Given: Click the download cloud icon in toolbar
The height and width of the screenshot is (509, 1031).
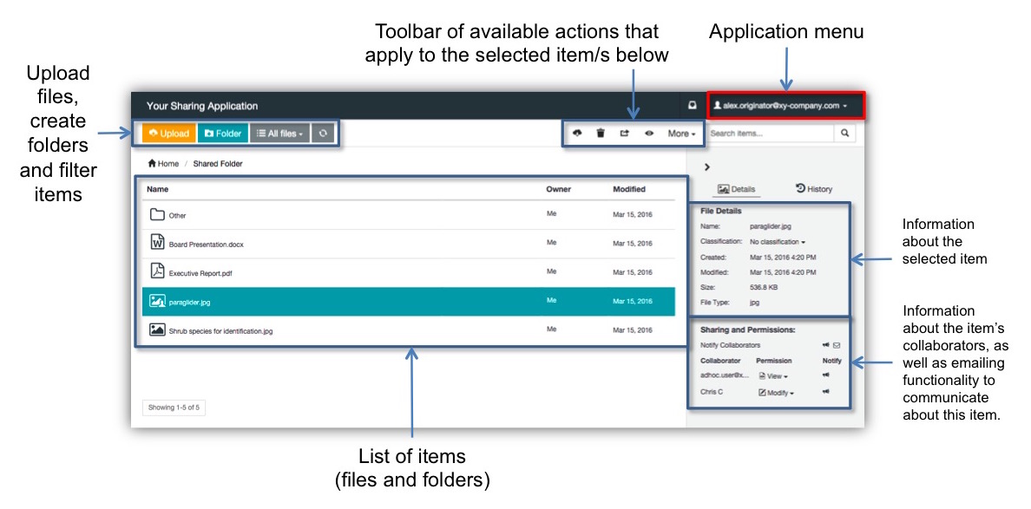Looking at the screenshot, I should click(x=577, y=134).
